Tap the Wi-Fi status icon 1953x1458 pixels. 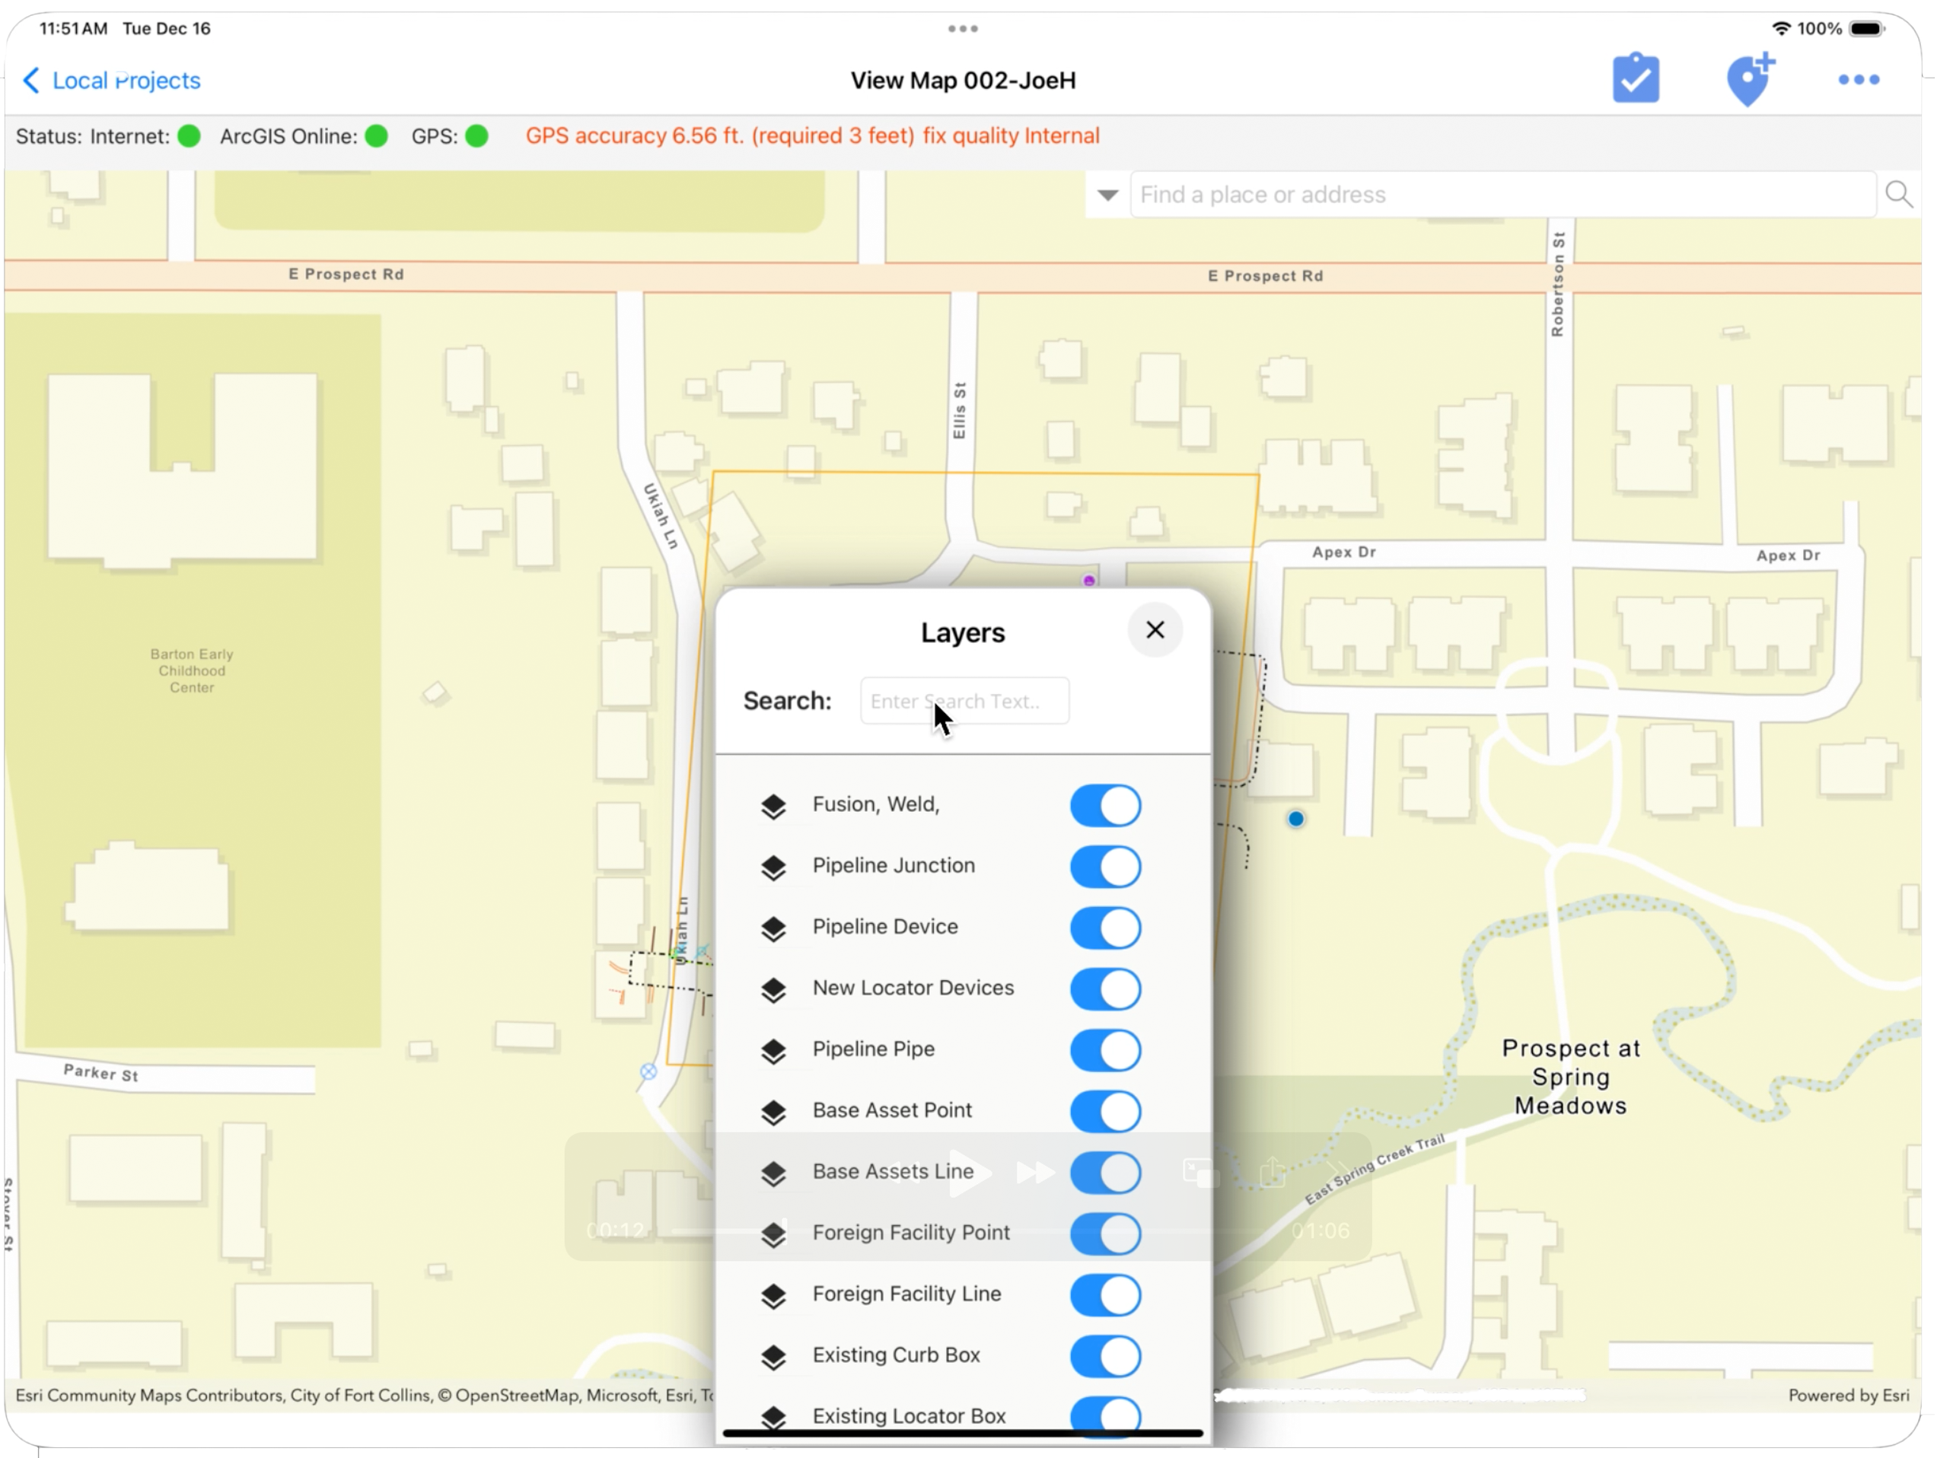point(1781,28)
